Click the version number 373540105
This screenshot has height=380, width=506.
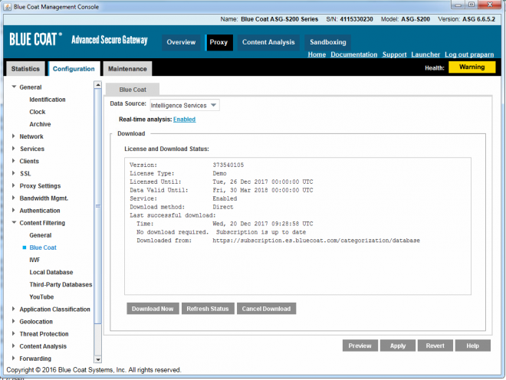click(x=228, y=165)
